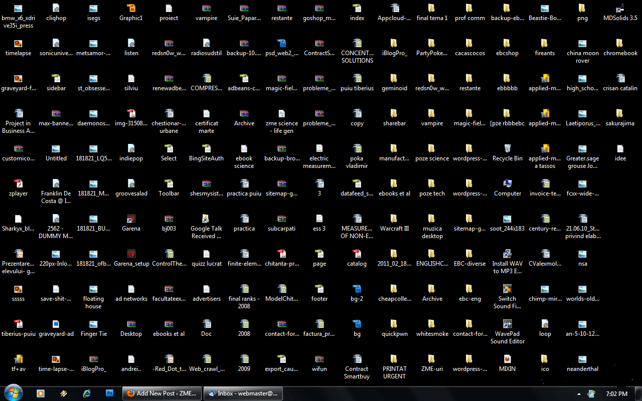Launch Garena from the desktop

point(131,223)
